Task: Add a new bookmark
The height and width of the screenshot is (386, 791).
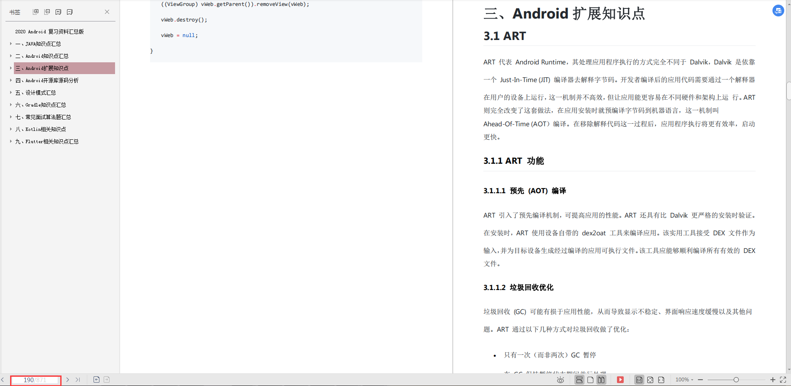Action: [59, 12]
